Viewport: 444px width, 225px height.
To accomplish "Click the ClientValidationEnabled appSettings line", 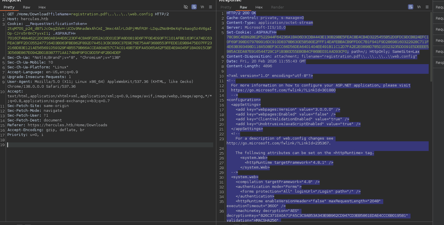I will point(292,119).
